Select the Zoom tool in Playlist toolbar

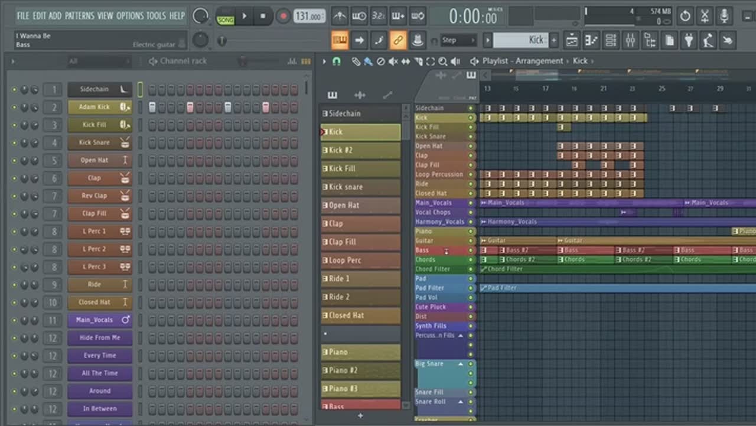tap(442, 61)
